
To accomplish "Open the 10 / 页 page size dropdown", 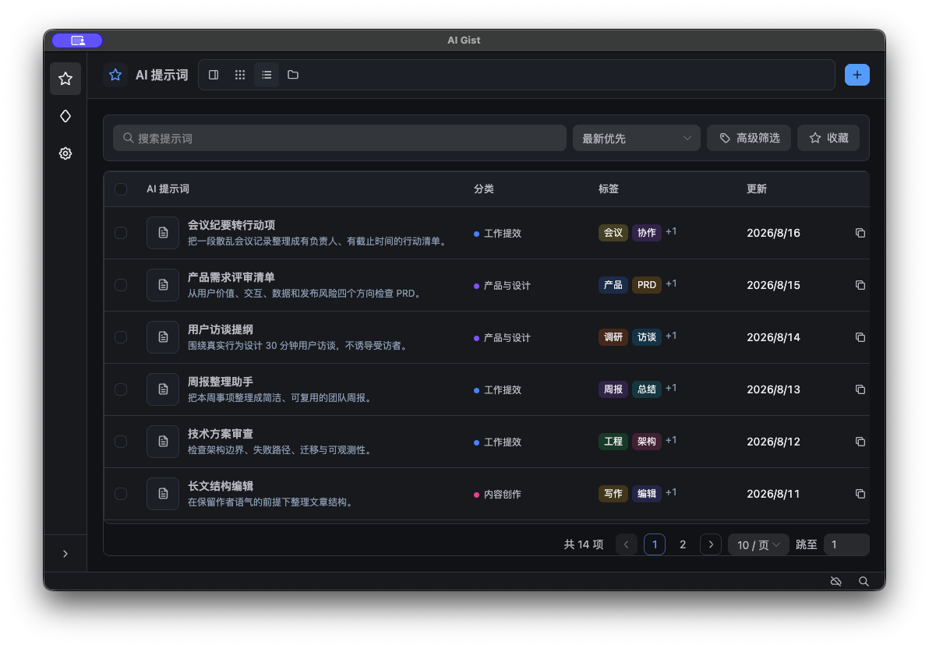I will [758, 544].
